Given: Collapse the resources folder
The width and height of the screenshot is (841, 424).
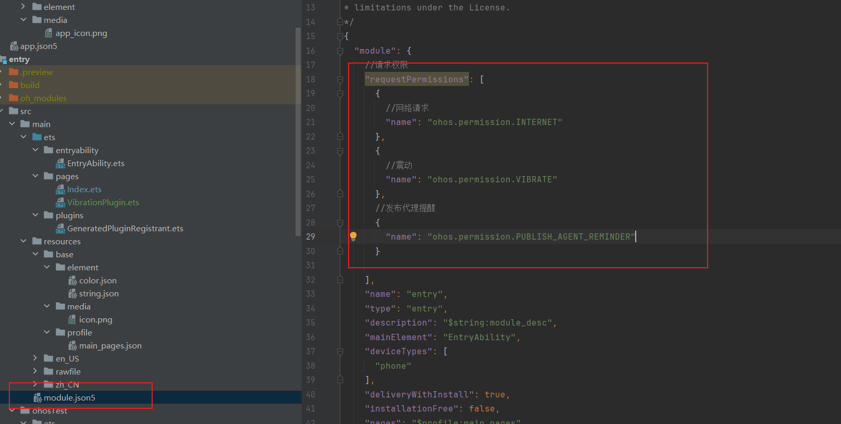Looking at the screenshot, I should tap(23, 241).
